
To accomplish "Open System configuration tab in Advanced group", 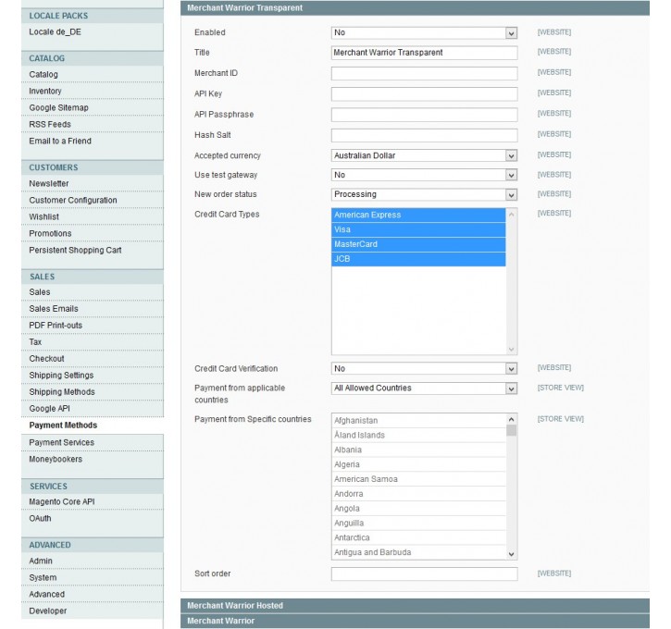I will 92,578.
